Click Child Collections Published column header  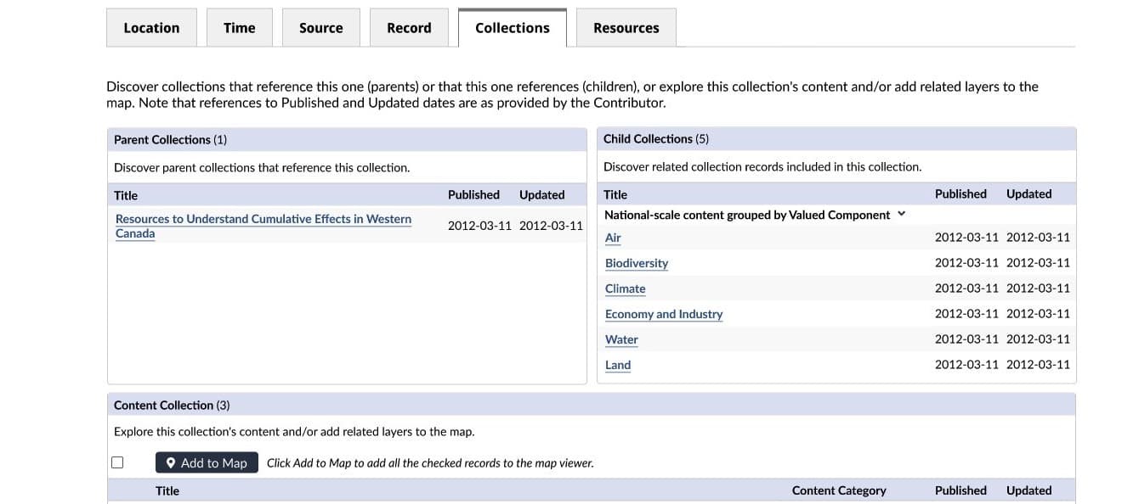point(960,193)
